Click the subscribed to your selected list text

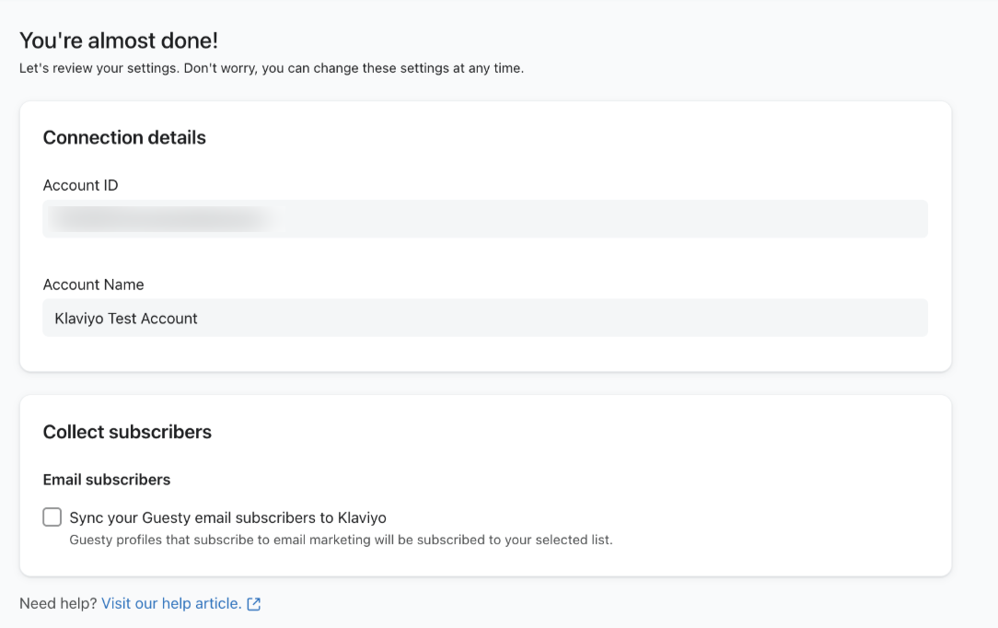[516, 540]
